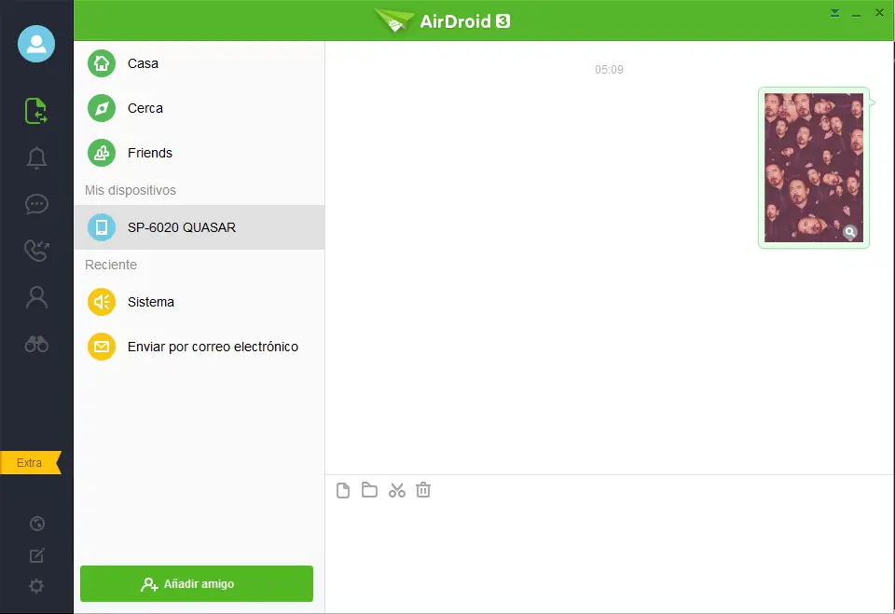Open the user profile avatar
This screenshot has width=895, height=614.
36,44
